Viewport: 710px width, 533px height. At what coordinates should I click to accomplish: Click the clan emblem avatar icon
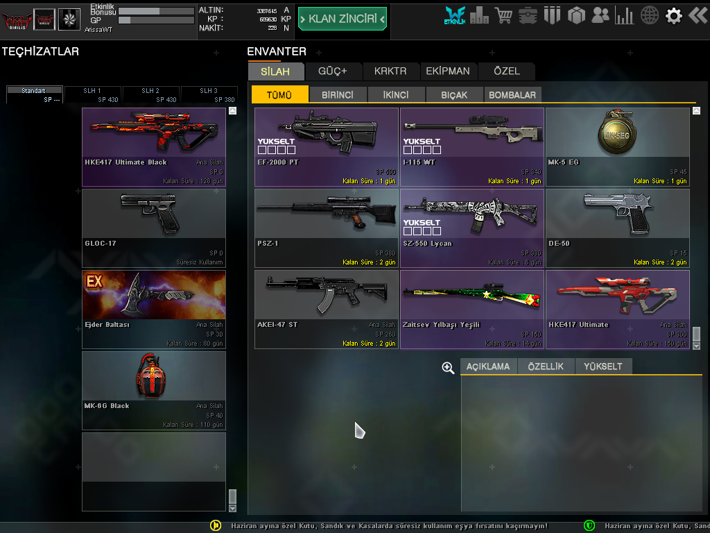[x=44, y=19]
